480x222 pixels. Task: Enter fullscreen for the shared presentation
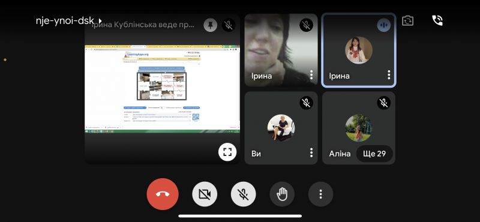(x=227, y=152)
